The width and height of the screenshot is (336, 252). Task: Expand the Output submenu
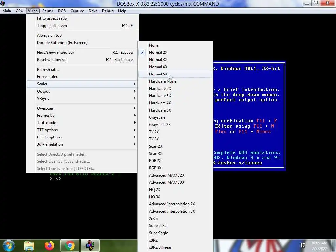(x=82, y=91)
